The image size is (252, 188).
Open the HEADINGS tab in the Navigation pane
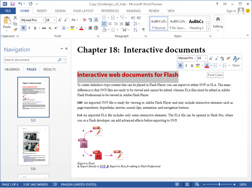(x=12, y=69)
